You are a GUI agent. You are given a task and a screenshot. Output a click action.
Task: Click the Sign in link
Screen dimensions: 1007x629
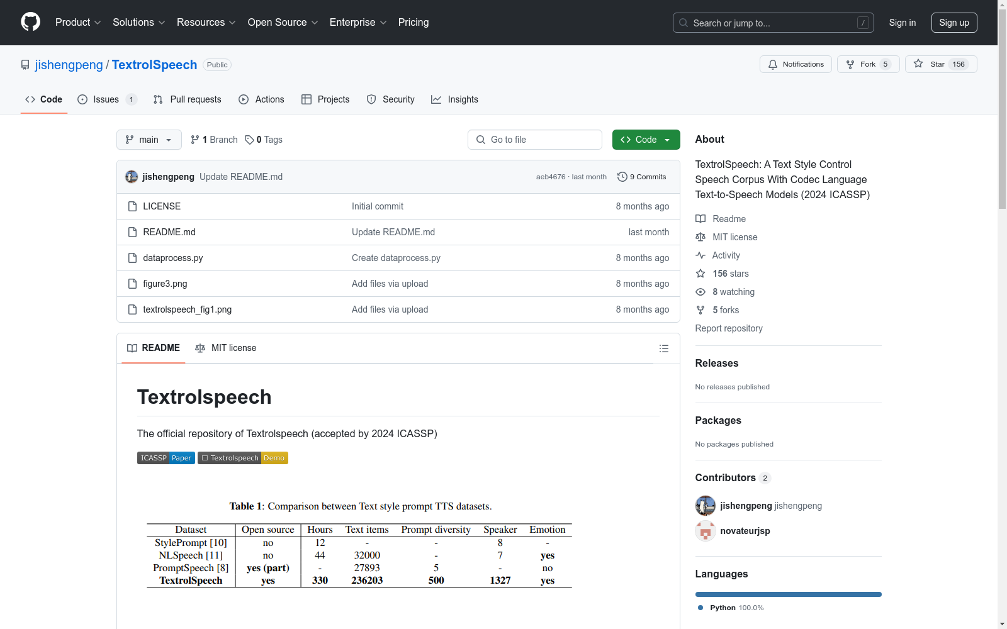pos(903,23)
